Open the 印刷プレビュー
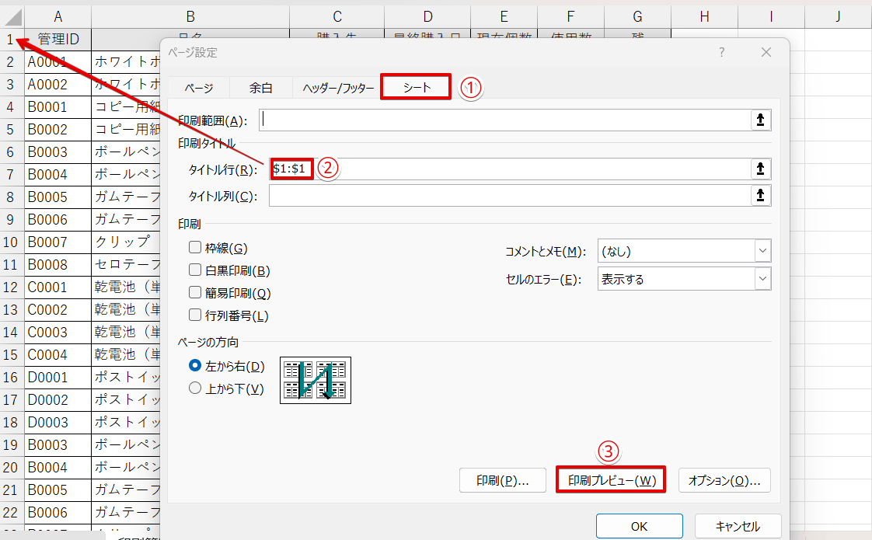Image resolution: width=872 pixels, height=540 pixels. coord(611,480)
